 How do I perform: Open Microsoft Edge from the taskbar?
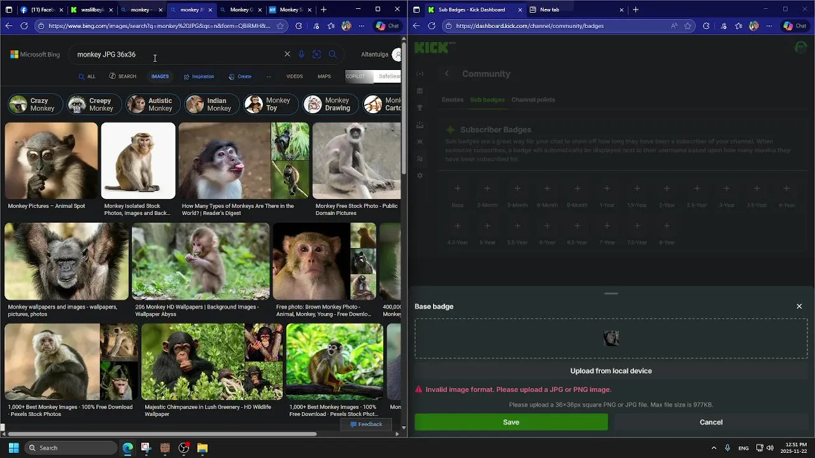tap(127, 448)
